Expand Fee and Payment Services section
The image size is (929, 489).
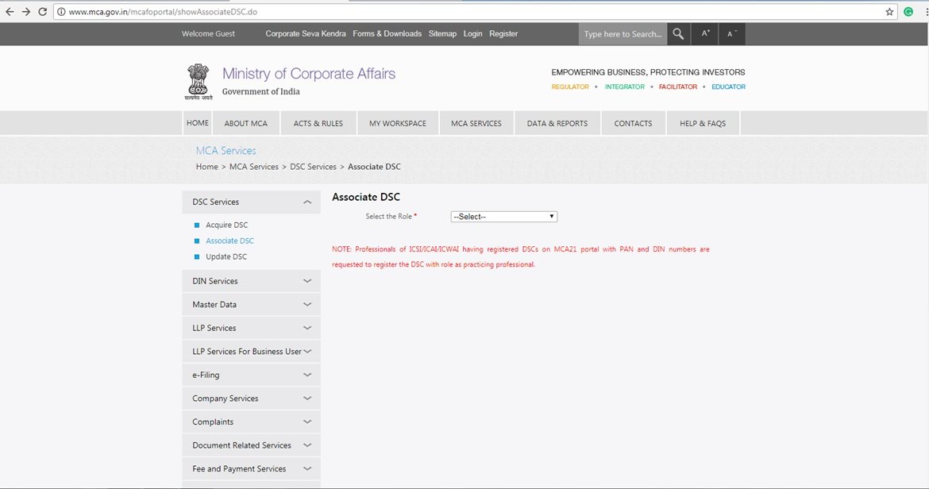251,469
